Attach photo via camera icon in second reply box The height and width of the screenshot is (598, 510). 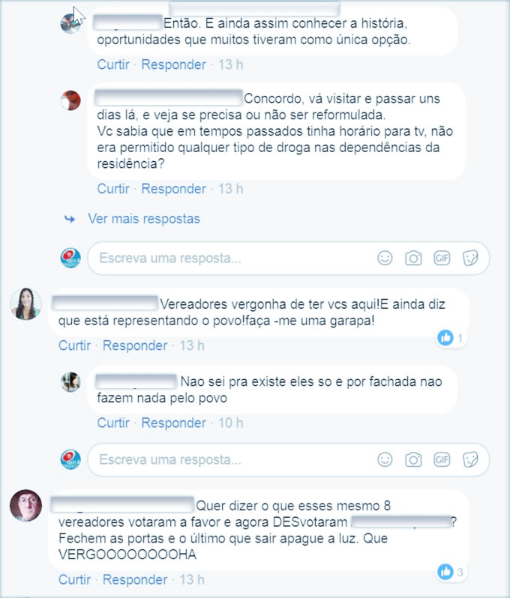413,459
